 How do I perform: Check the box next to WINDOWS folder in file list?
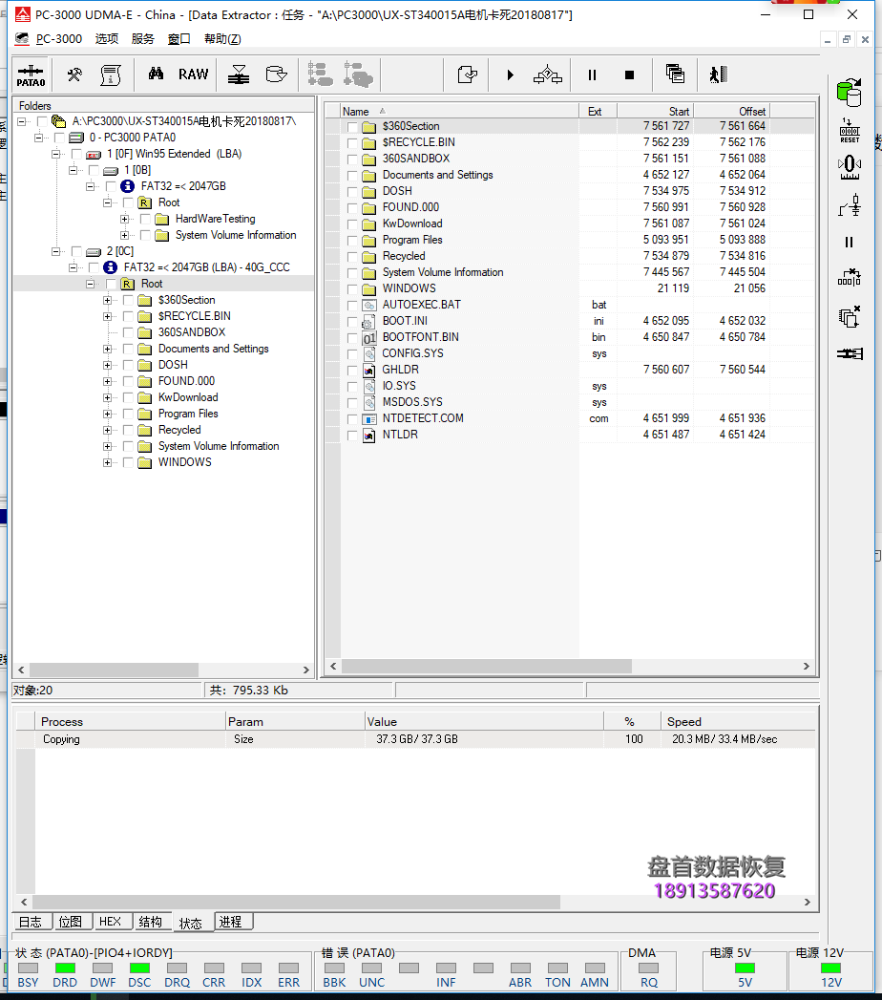(x=353, y=288)
